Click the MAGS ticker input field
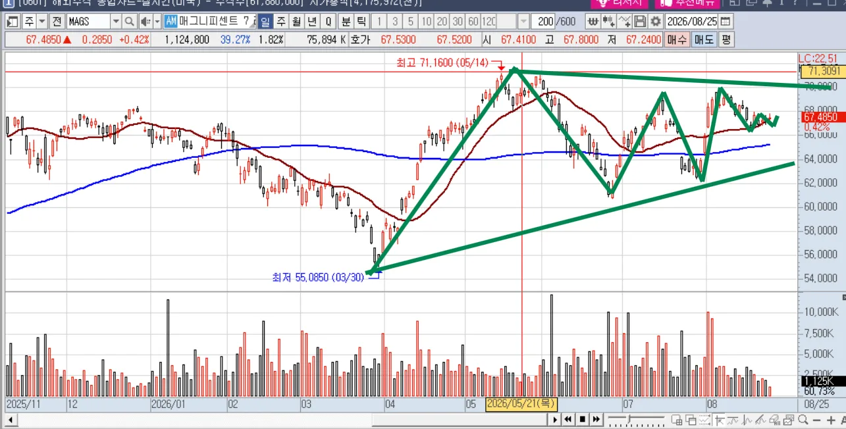 [89, 21]
